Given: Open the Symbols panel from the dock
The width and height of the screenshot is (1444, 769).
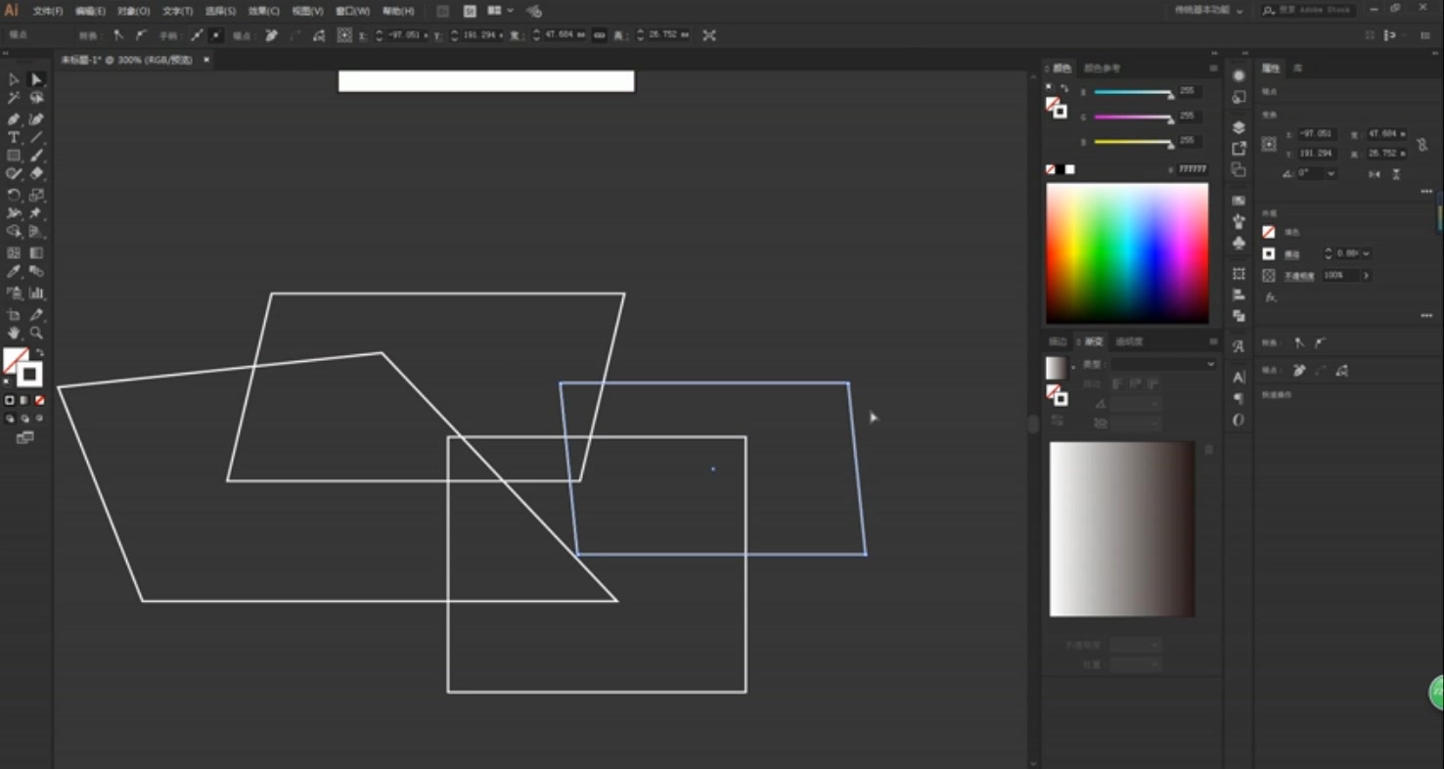Looking at the screenshot, I should click(1239, 243).
